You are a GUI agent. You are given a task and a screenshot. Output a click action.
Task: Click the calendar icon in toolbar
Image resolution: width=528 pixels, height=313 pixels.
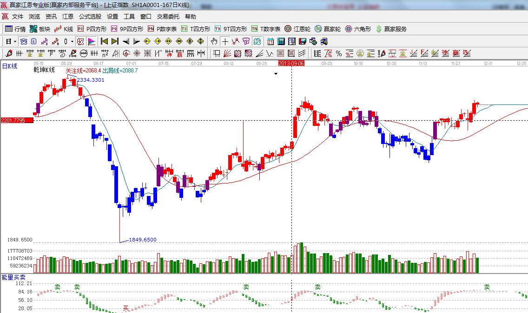[x=270, y=41]
